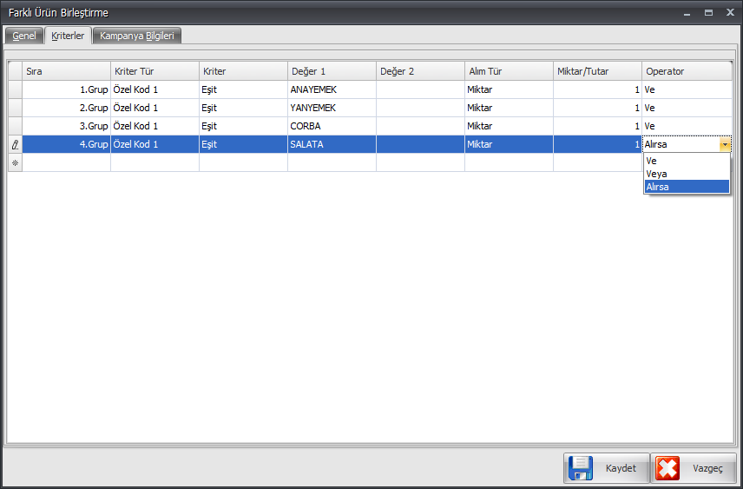The width and height of the screenshot is (743, 489).
Task: Click the Vazgeç cancel button
Action: click(x=693, y=468)
